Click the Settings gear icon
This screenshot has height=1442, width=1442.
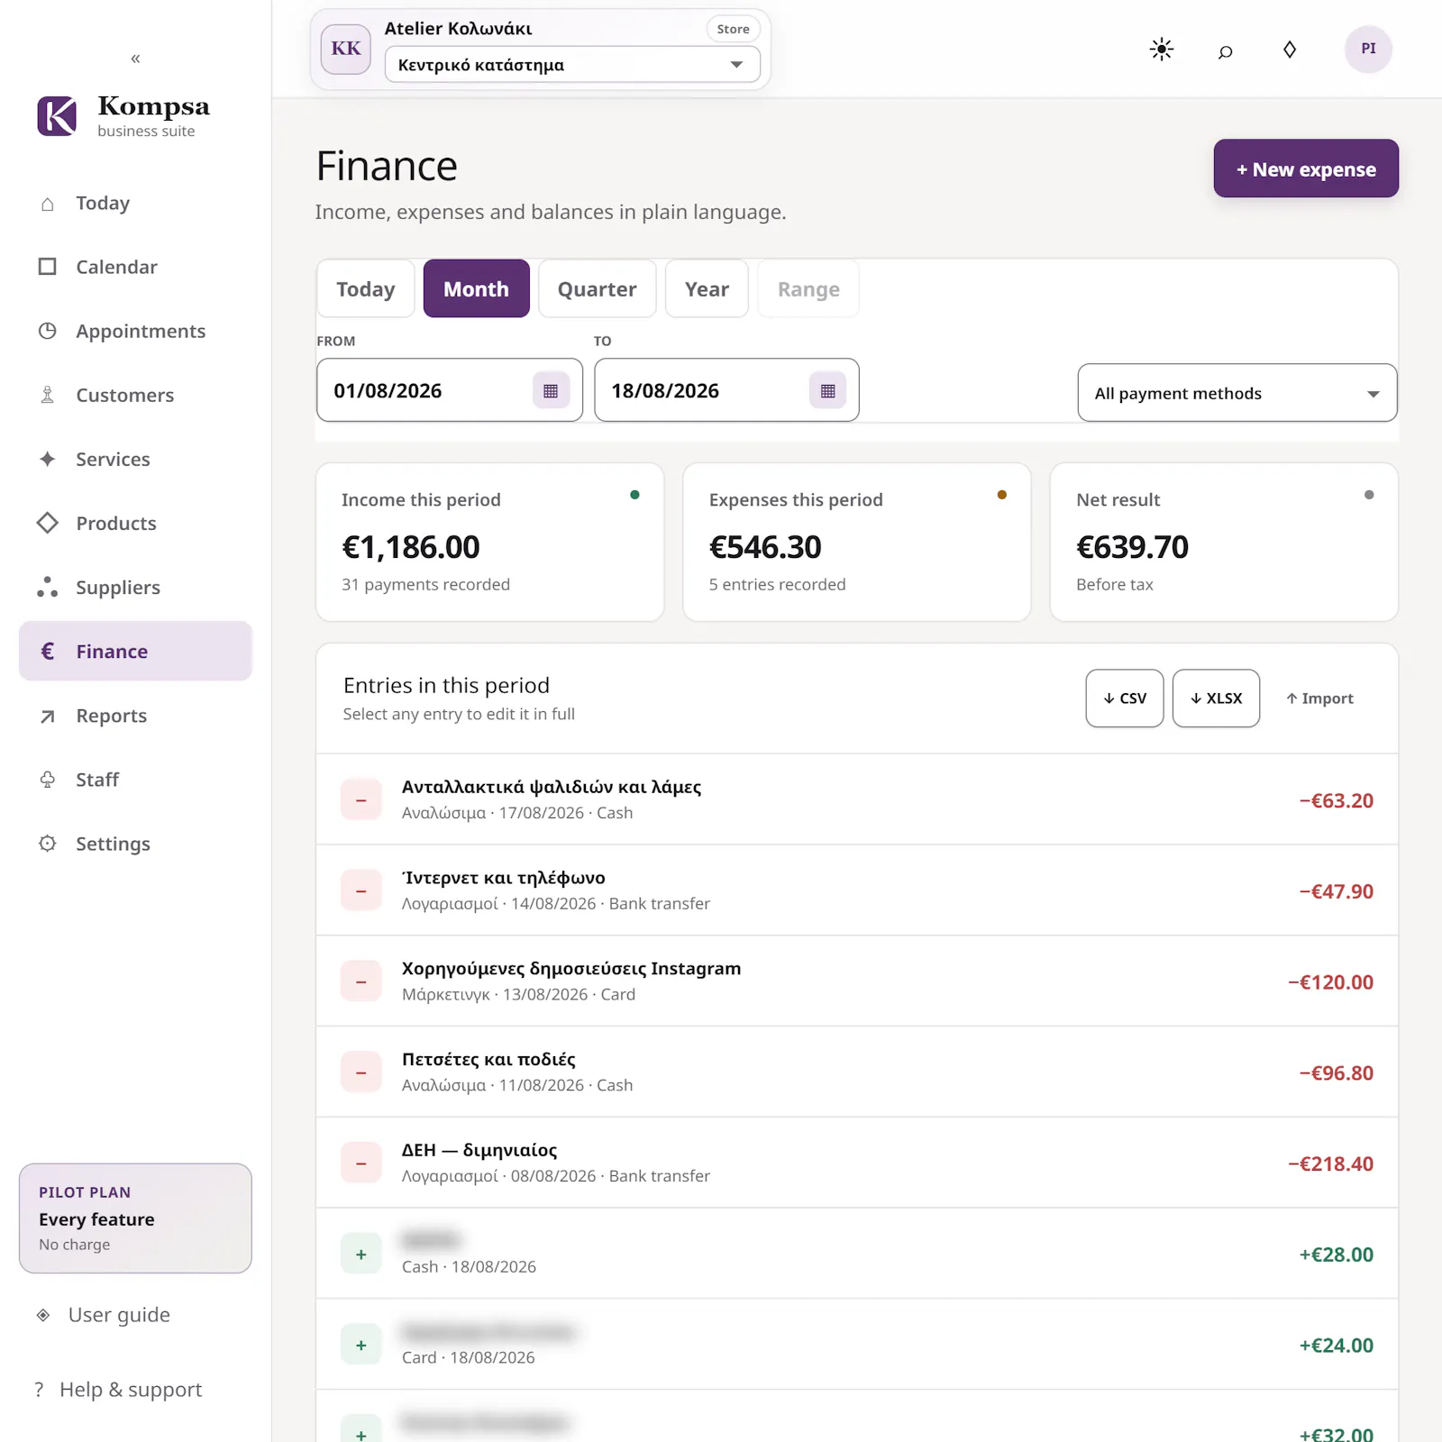pyautogui.click(x=48, y=844)
